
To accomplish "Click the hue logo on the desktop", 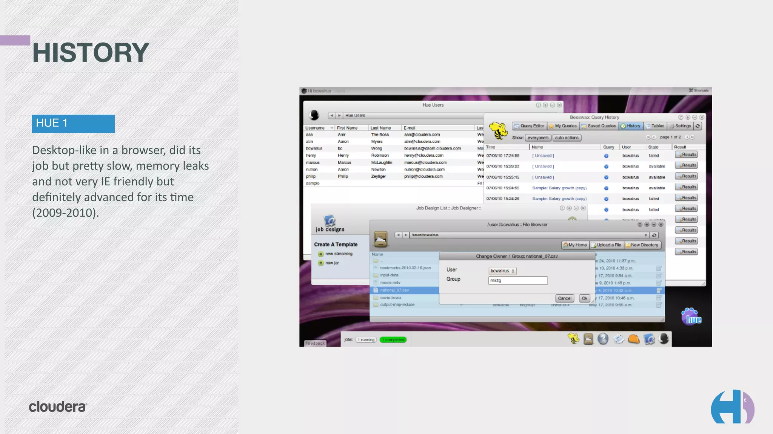I will point(691,316).
